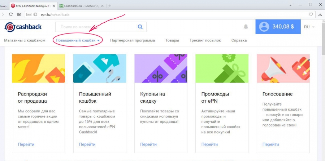
Task: Maximize the browser window
Action: click(311, 4)
